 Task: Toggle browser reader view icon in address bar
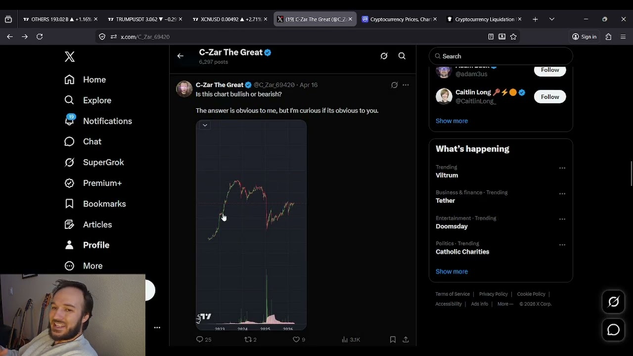tap(491, 37)
